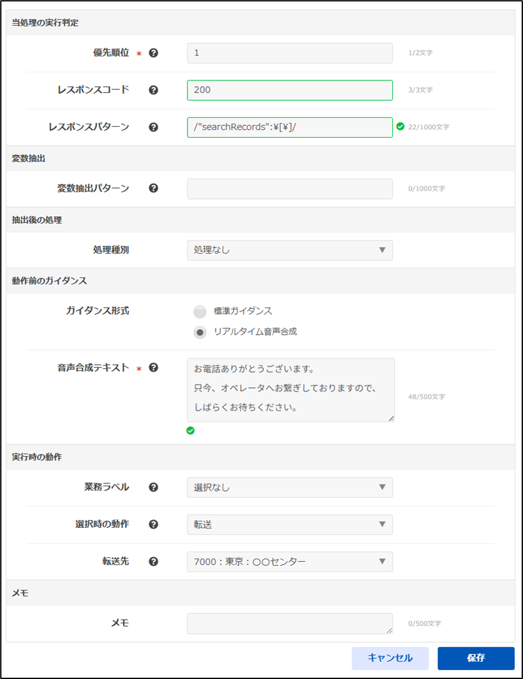
Task: Click help icon beside レスポンスパターン
Action: pyautogui.click(x=153, y=127)
